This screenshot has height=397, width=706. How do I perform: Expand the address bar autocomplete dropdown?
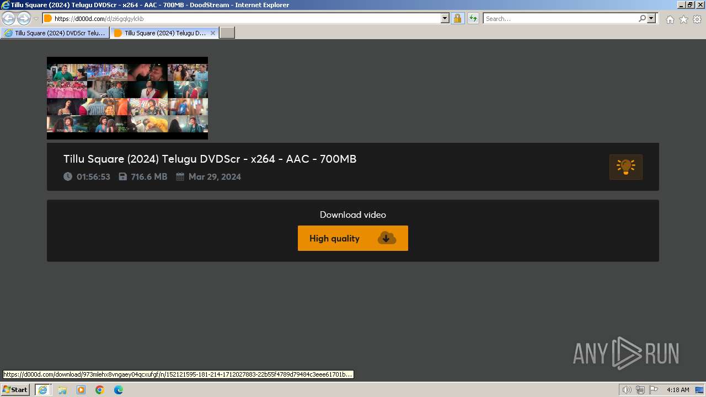coord(445,19)
